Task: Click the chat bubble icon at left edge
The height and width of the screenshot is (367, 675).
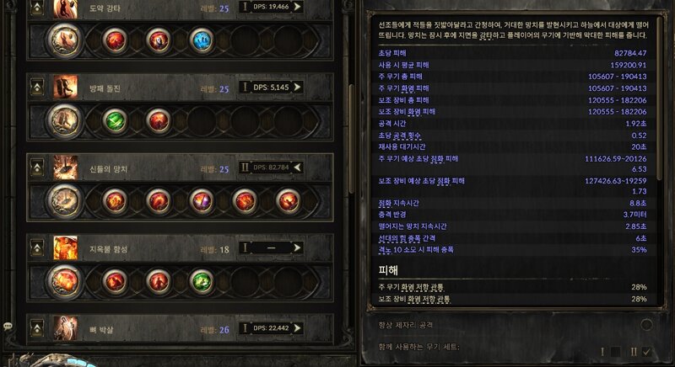Action: point(8,327)
